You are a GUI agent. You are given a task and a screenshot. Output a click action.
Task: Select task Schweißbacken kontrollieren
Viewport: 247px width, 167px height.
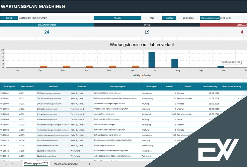click(117, 135)
